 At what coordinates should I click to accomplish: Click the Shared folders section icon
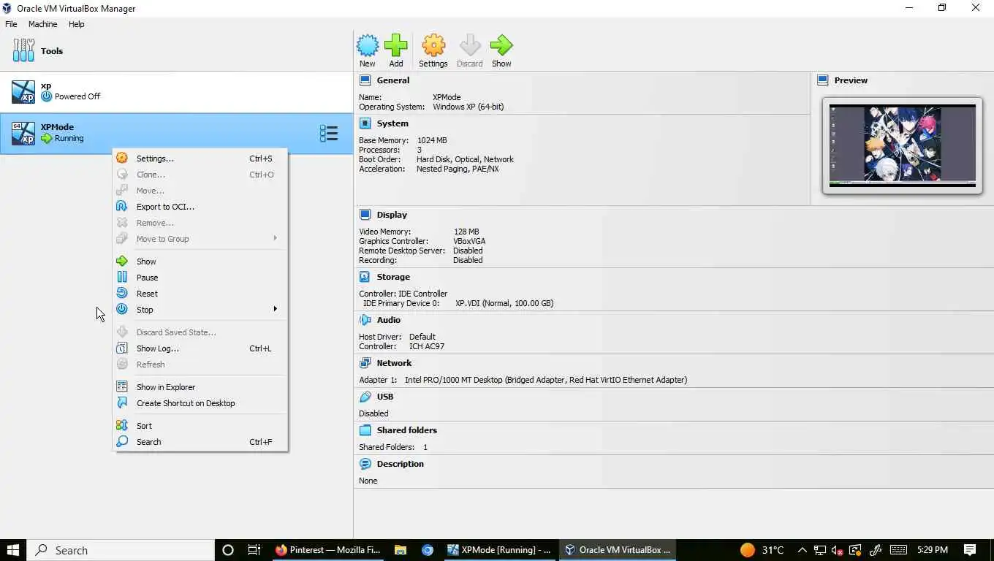pyautogui.click(x=365, y=430)
